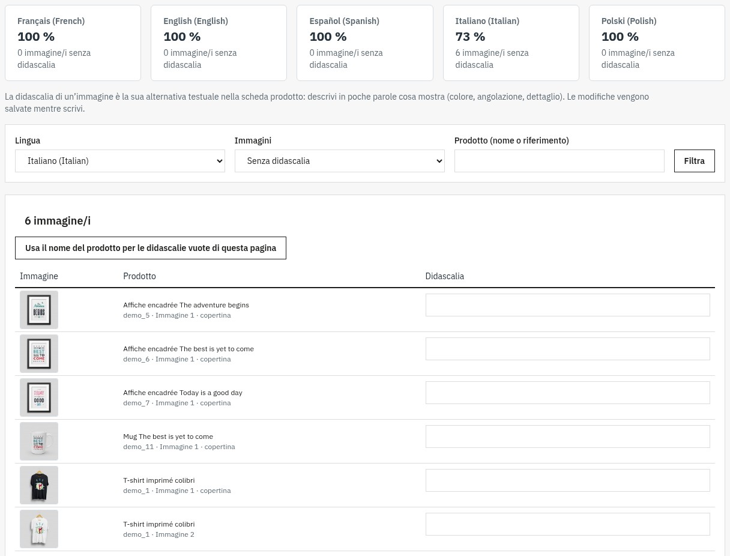730x556 pixels.
Task: Click the Didascalia column header
Action: pyautogui.click(x=445, y=276)
